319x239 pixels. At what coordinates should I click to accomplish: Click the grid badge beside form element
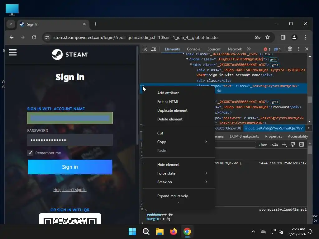273,59
